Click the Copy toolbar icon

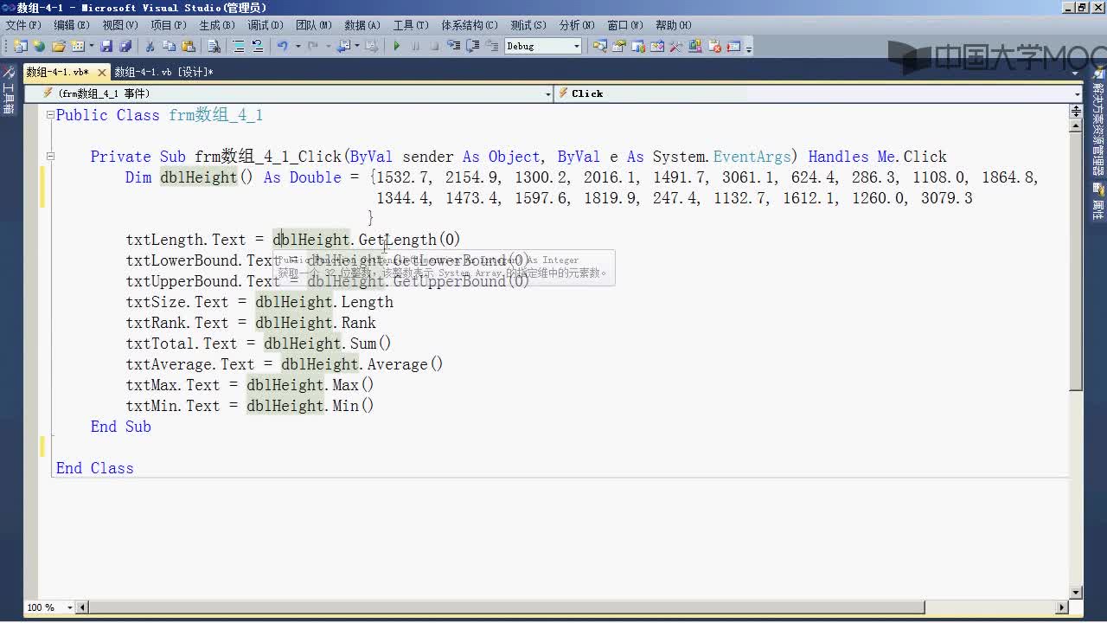point(169,46)
